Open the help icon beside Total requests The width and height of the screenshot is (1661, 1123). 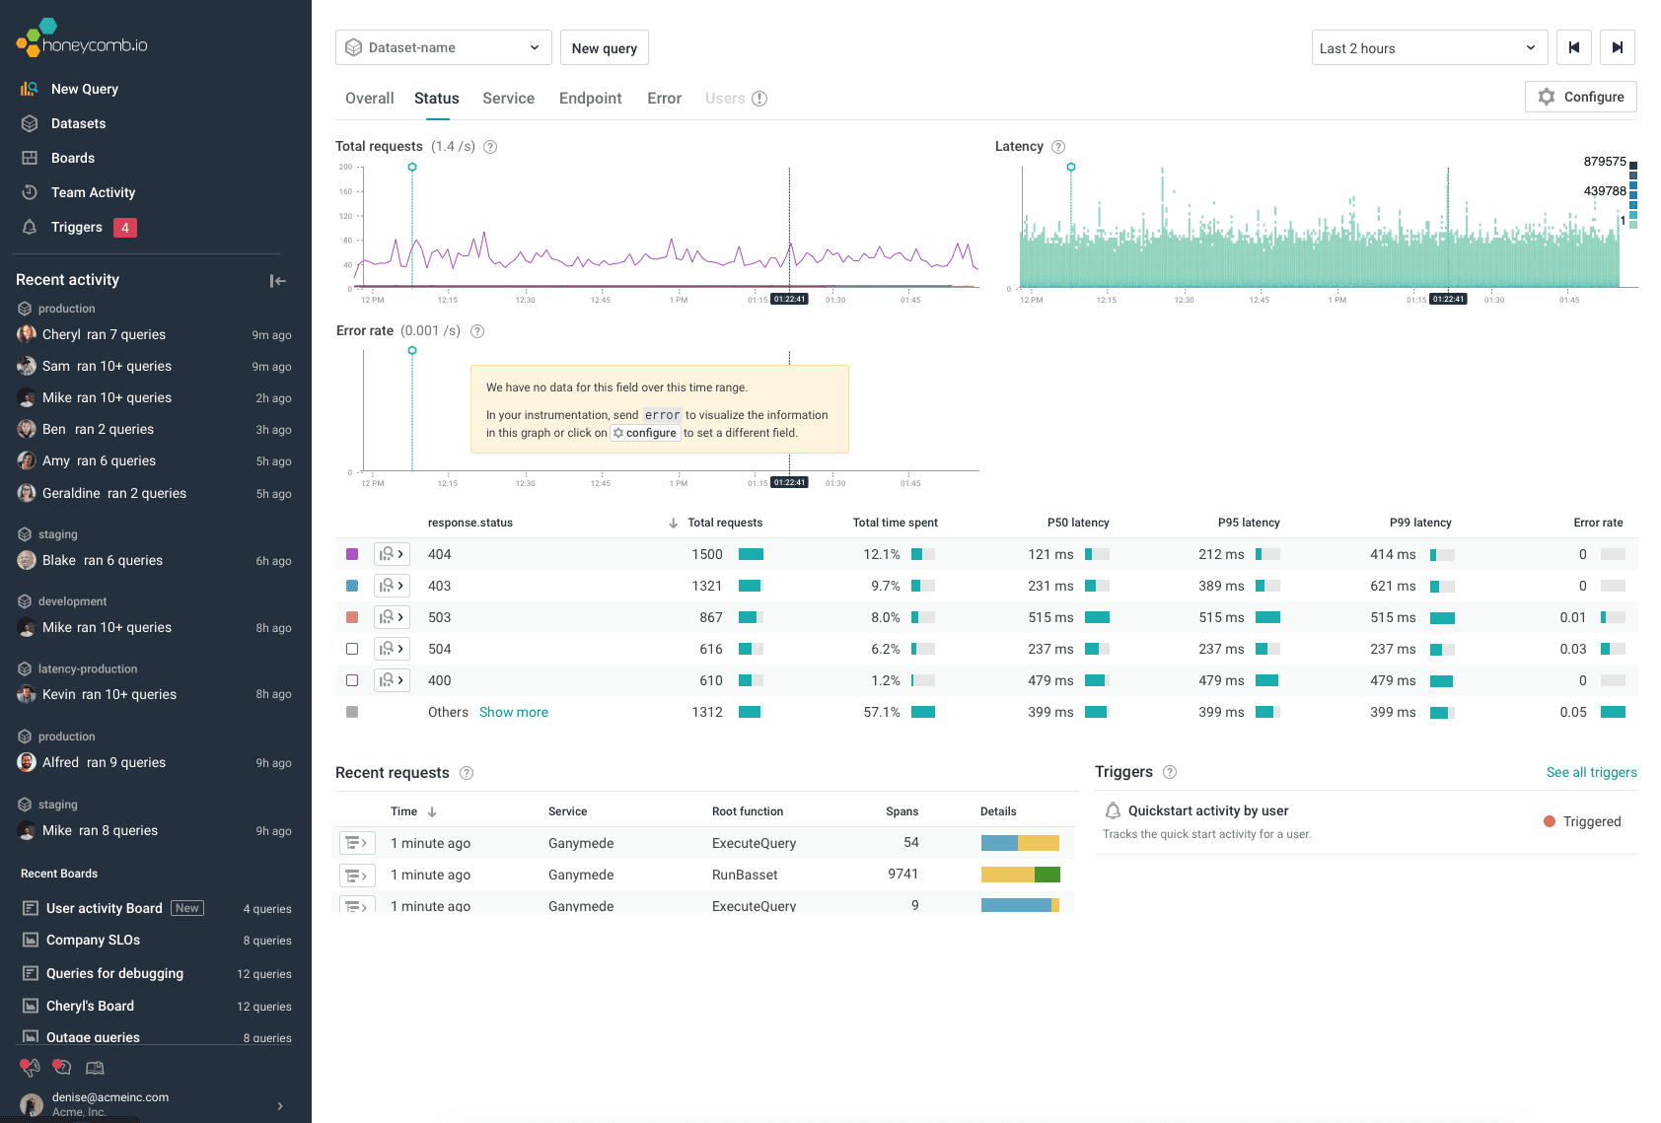point(490,147)
